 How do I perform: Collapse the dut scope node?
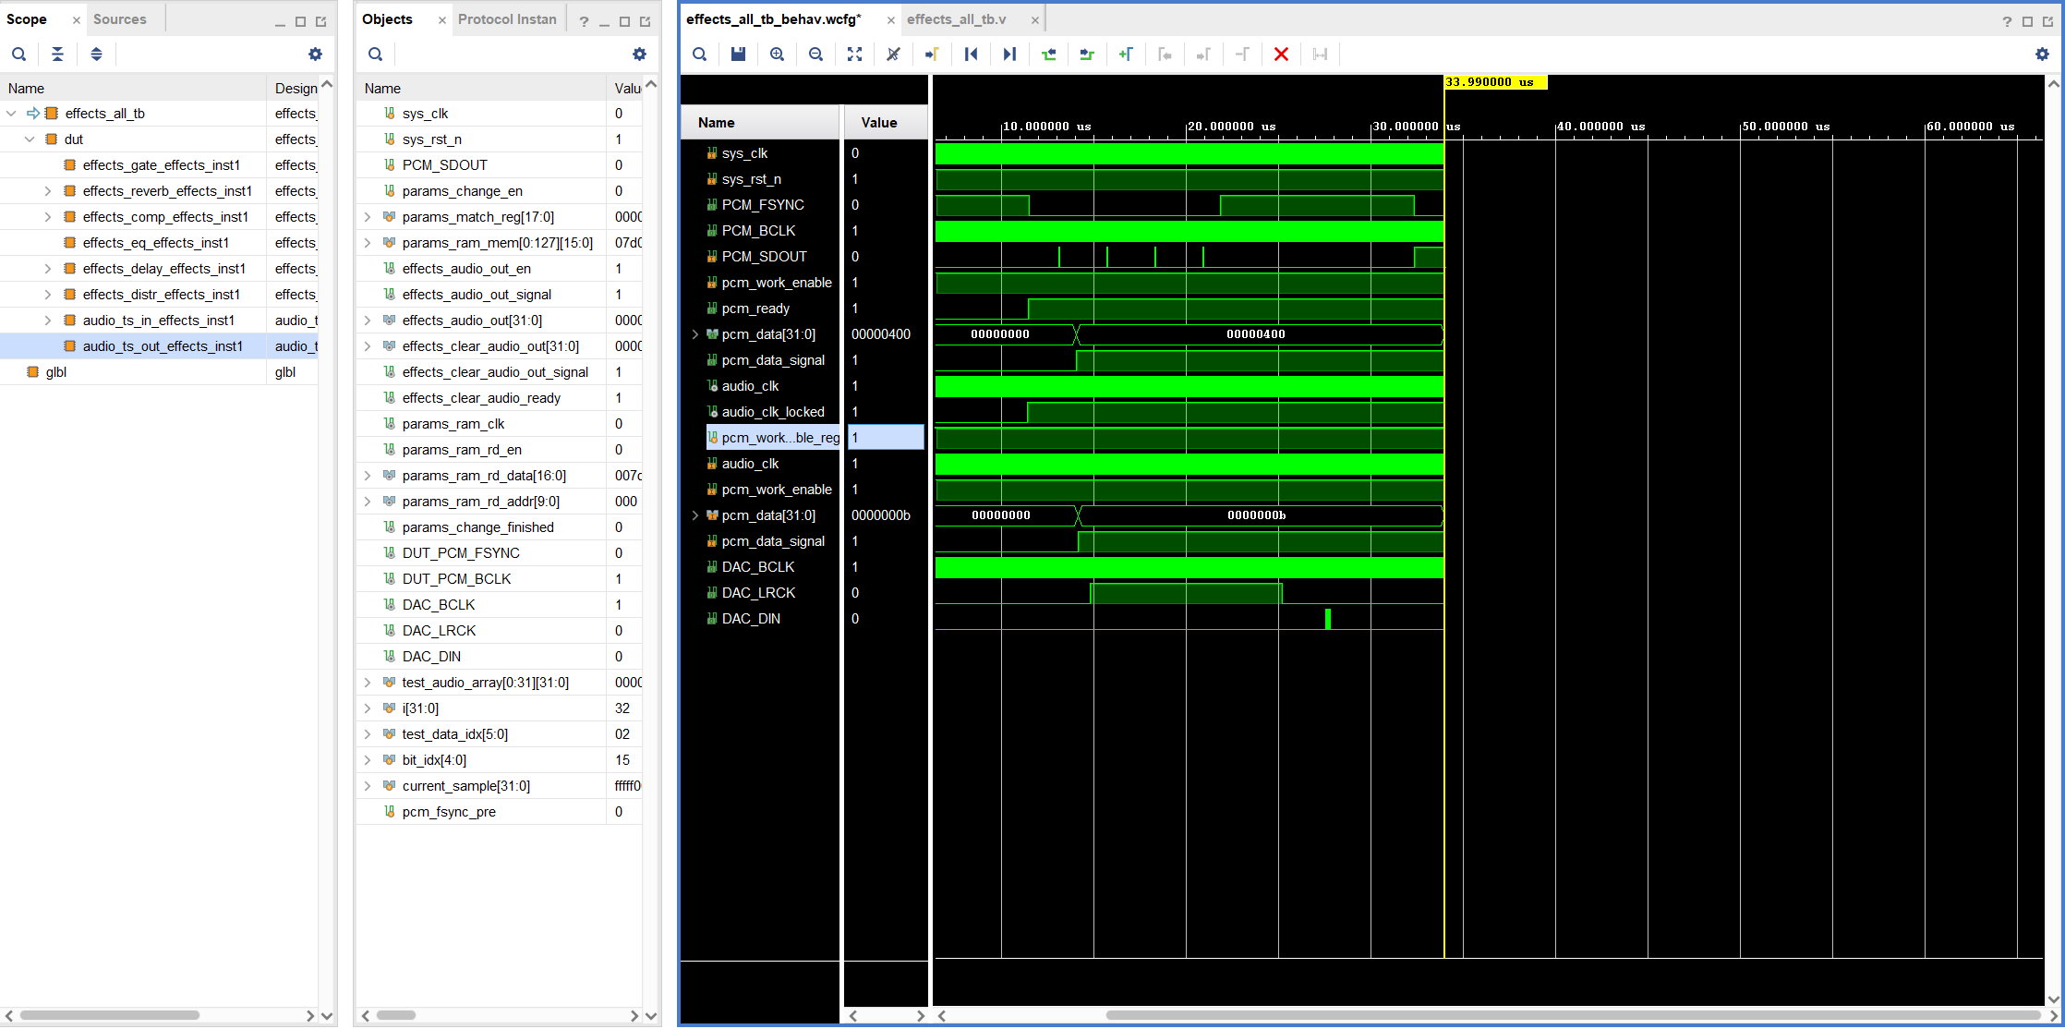[30, 139]
